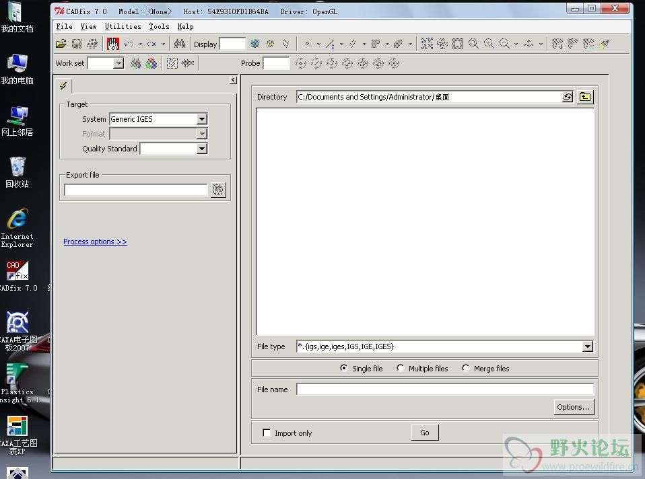Click the open file folder icon
Screen dimensions: 645x479
61,44
